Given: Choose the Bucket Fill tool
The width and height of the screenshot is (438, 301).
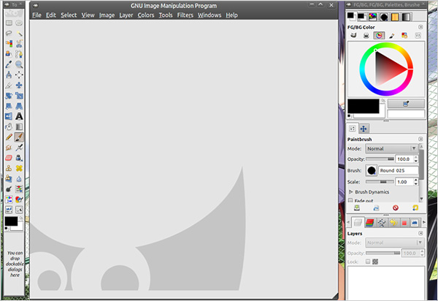Looking at the screenshot, I should (9, 127).
